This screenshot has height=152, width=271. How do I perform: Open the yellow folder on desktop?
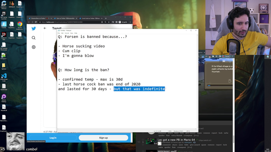[4, 66]
